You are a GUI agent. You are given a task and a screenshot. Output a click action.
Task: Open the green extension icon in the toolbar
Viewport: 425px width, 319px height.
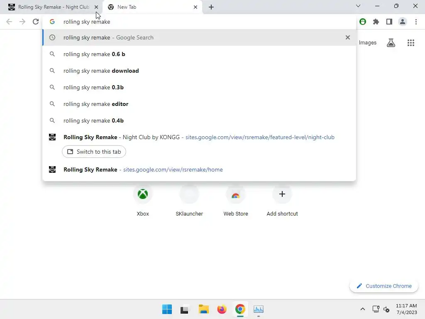[363, 22]
